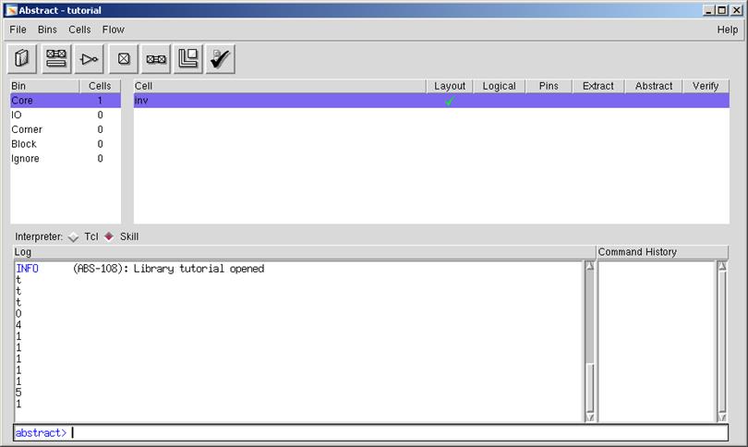The image size is (748, 447).
Task: Select the Tcl interpreter radio button
Action: pyautogui.click(x=74, y=236)
